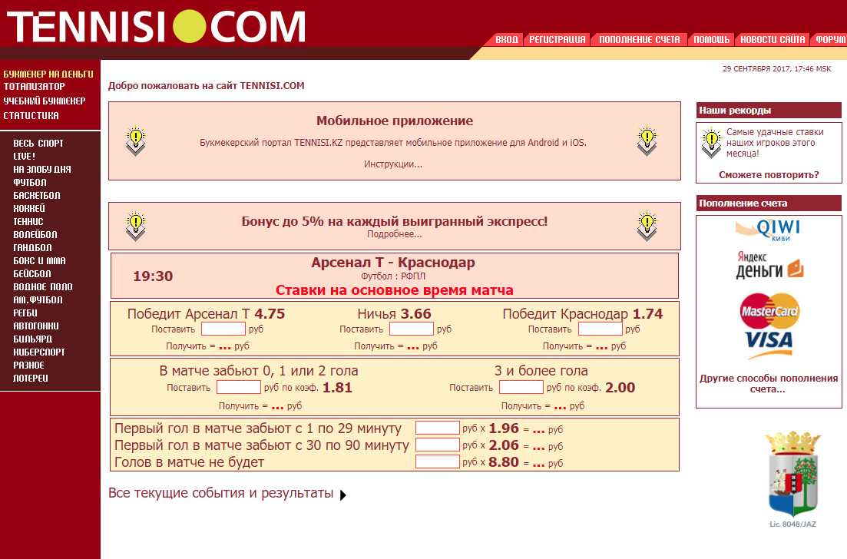
Task: Open БЕЙСБОЛ category
Action: point(32,274)
